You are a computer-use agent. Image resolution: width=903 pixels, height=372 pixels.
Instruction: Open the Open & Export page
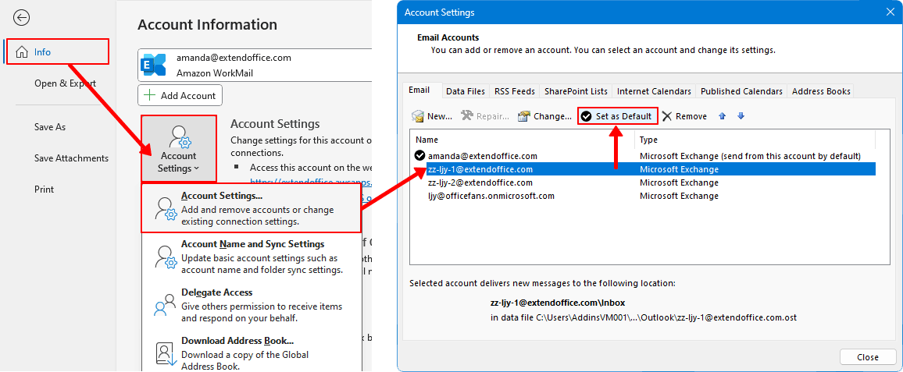(65, 83)
